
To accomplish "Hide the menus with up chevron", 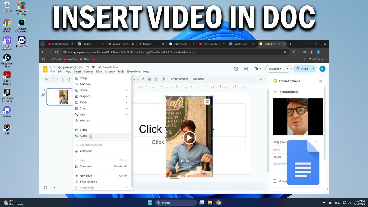I will point(261,79).
